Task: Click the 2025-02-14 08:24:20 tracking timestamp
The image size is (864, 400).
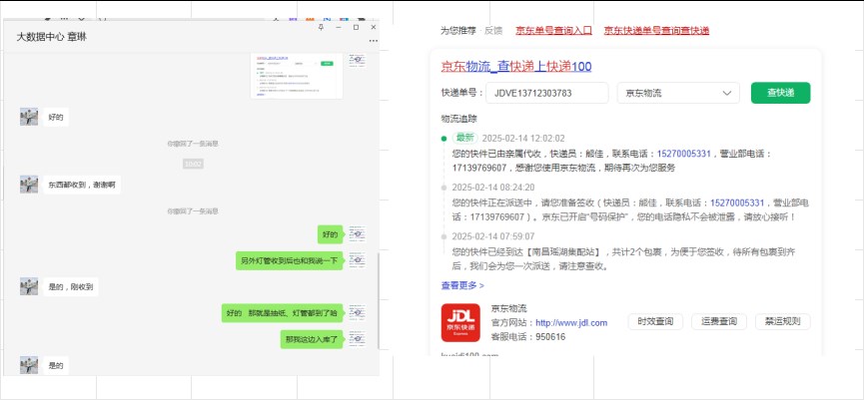Action: tap(493, 188)
